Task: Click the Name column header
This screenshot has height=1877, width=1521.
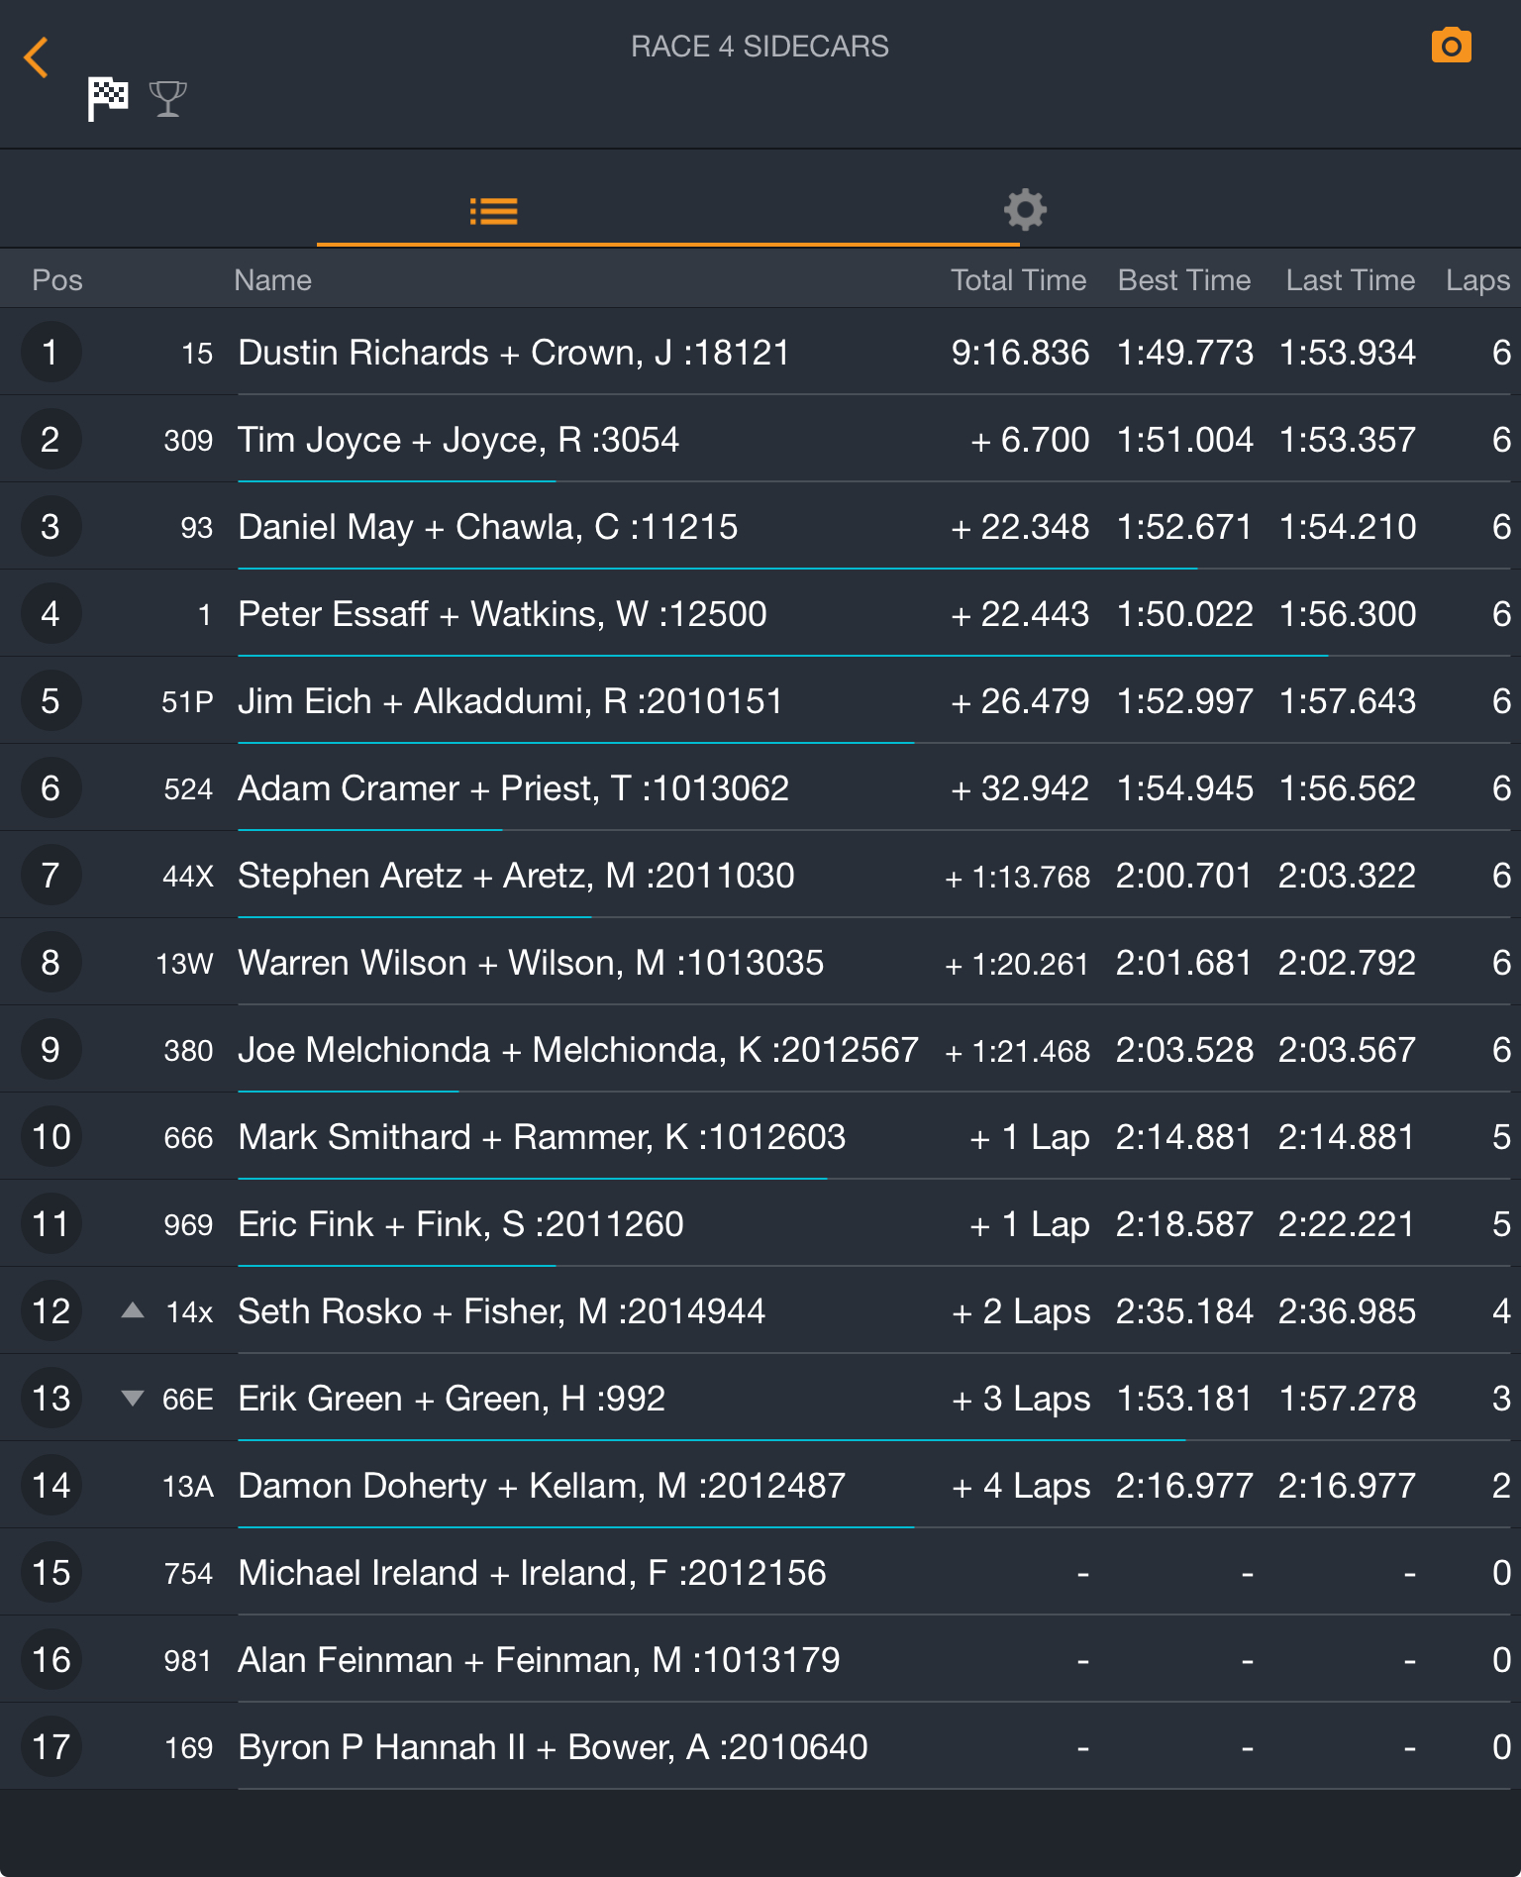Action: (x=272, y=280)
